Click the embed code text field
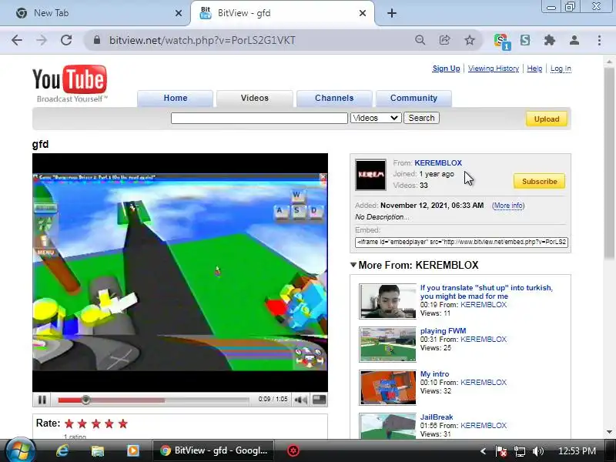Viewport: 616px width, 462px height. pos(461,242)
